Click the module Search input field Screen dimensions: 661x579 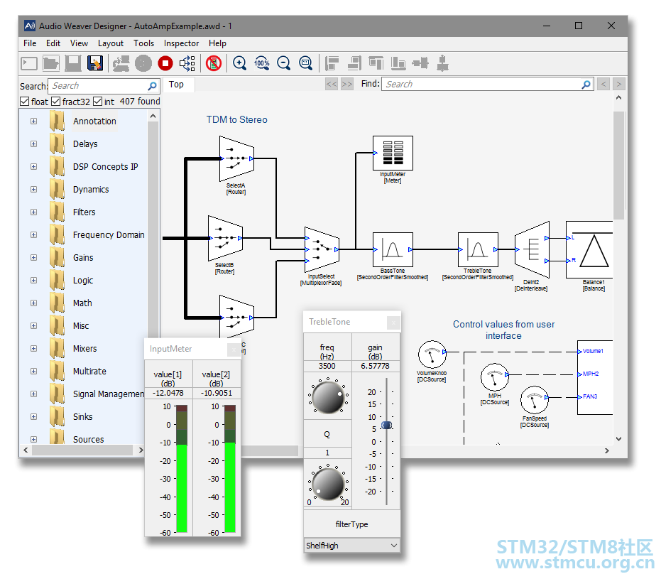pyautogui.click(x=104, y=86)
